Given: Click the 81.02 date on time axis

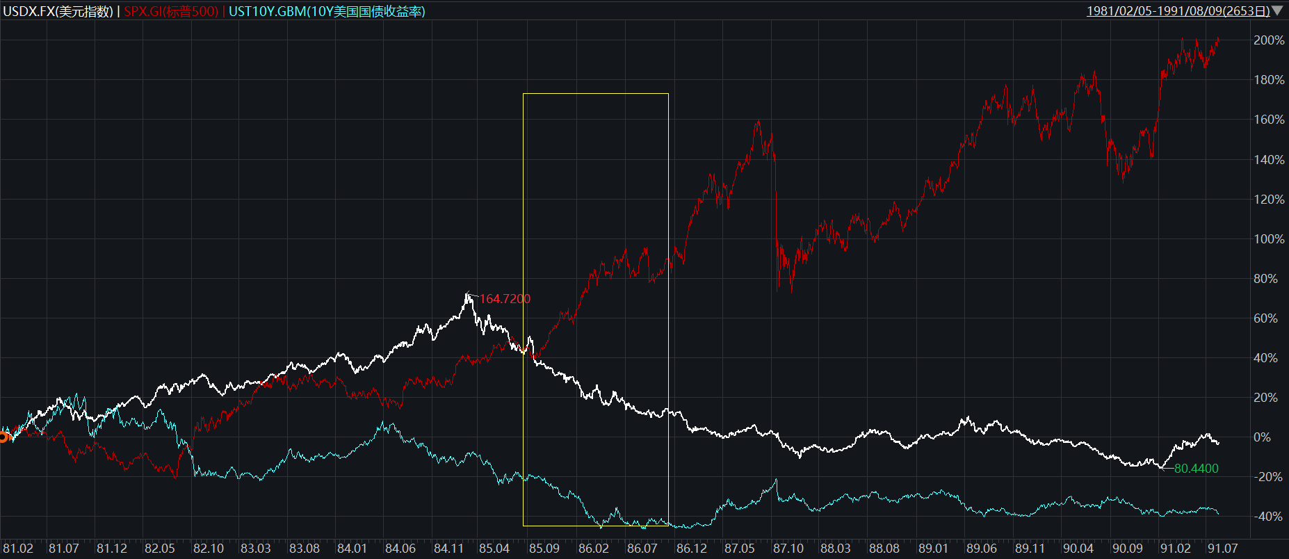Looking at the screenshot, I should 17,549.
